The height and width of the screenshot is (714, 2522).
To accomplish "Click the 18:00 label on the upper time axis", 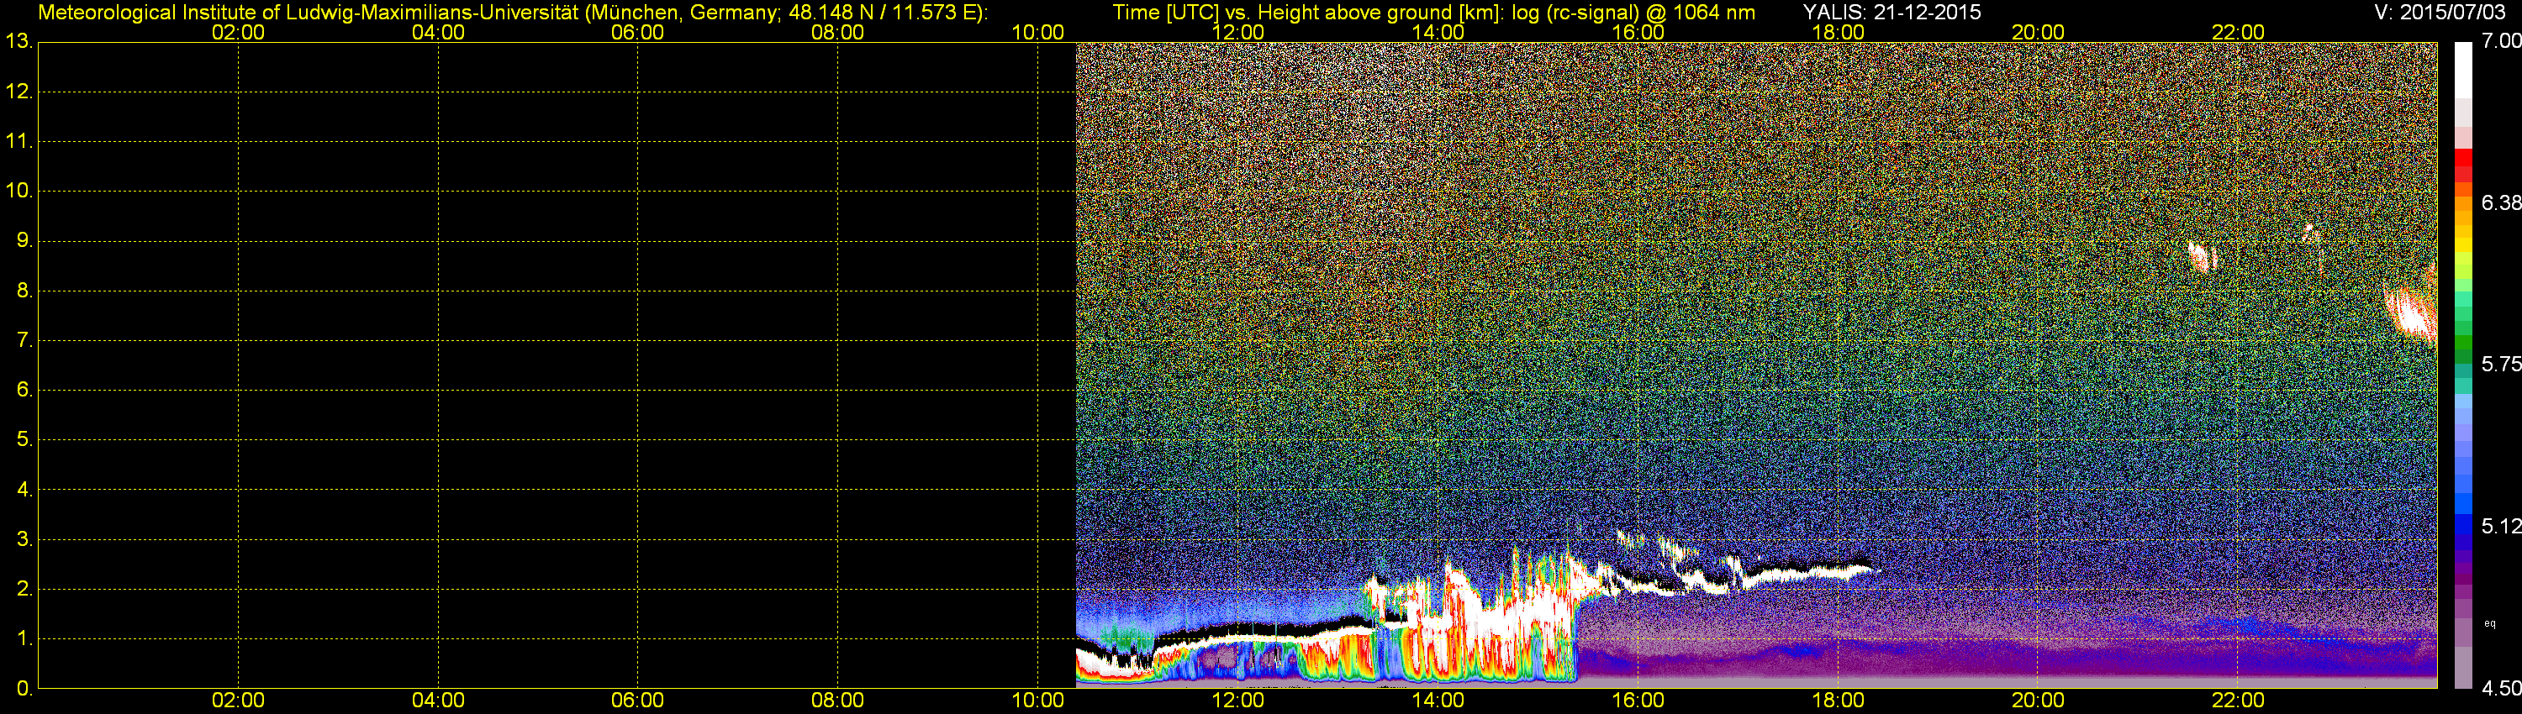I will (x=1838, y=32).
